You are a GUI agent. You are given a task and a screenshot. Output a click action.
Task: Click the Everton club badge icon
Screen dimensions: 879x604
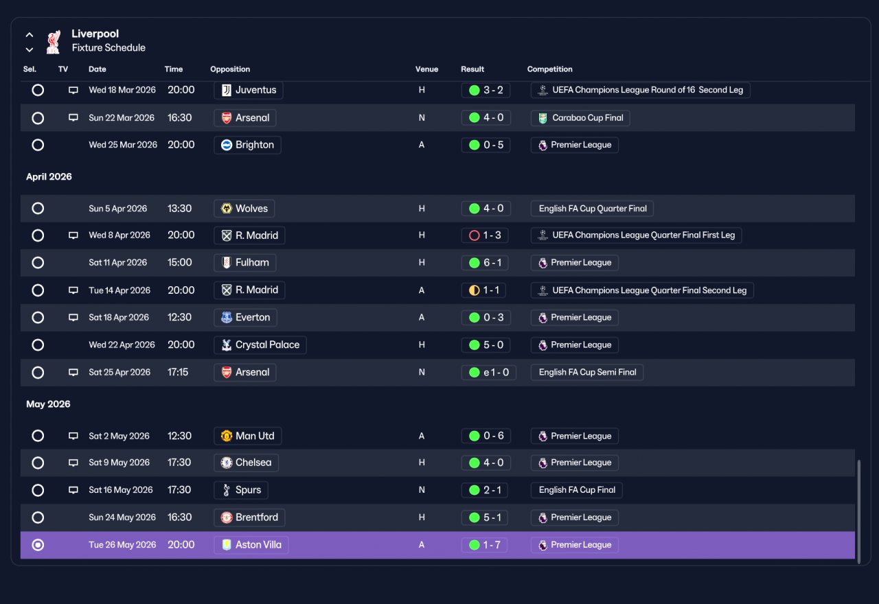coord(227,318)
